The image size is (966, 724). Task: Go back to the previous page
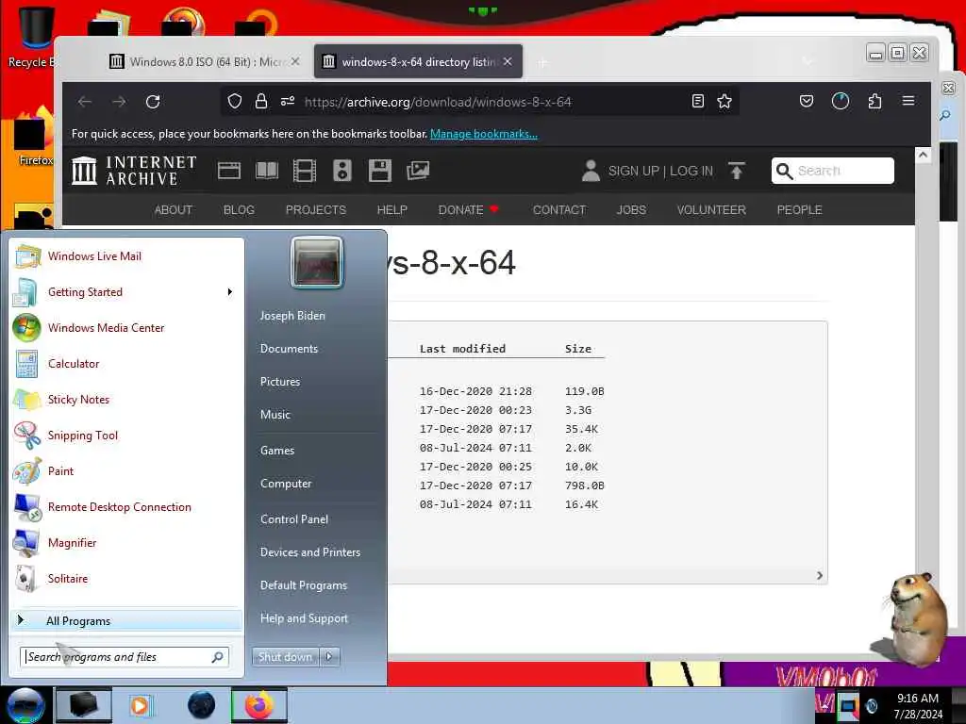(85, 102)
